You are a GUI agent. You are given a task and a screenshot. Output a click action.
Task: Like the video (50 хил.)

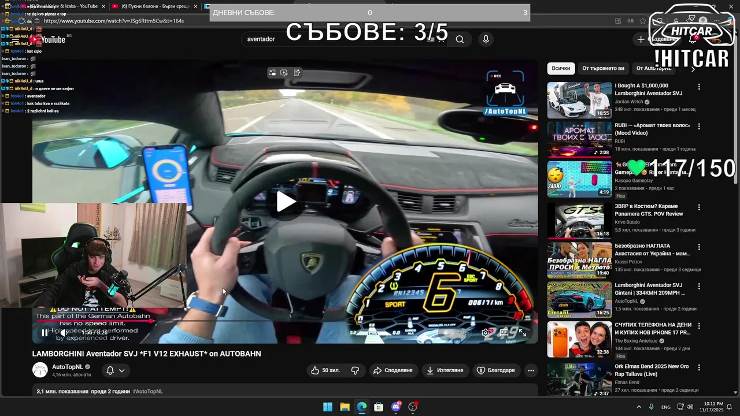[325, 370]
